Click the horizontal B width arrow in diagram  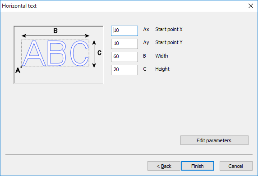tap(55, 36)
